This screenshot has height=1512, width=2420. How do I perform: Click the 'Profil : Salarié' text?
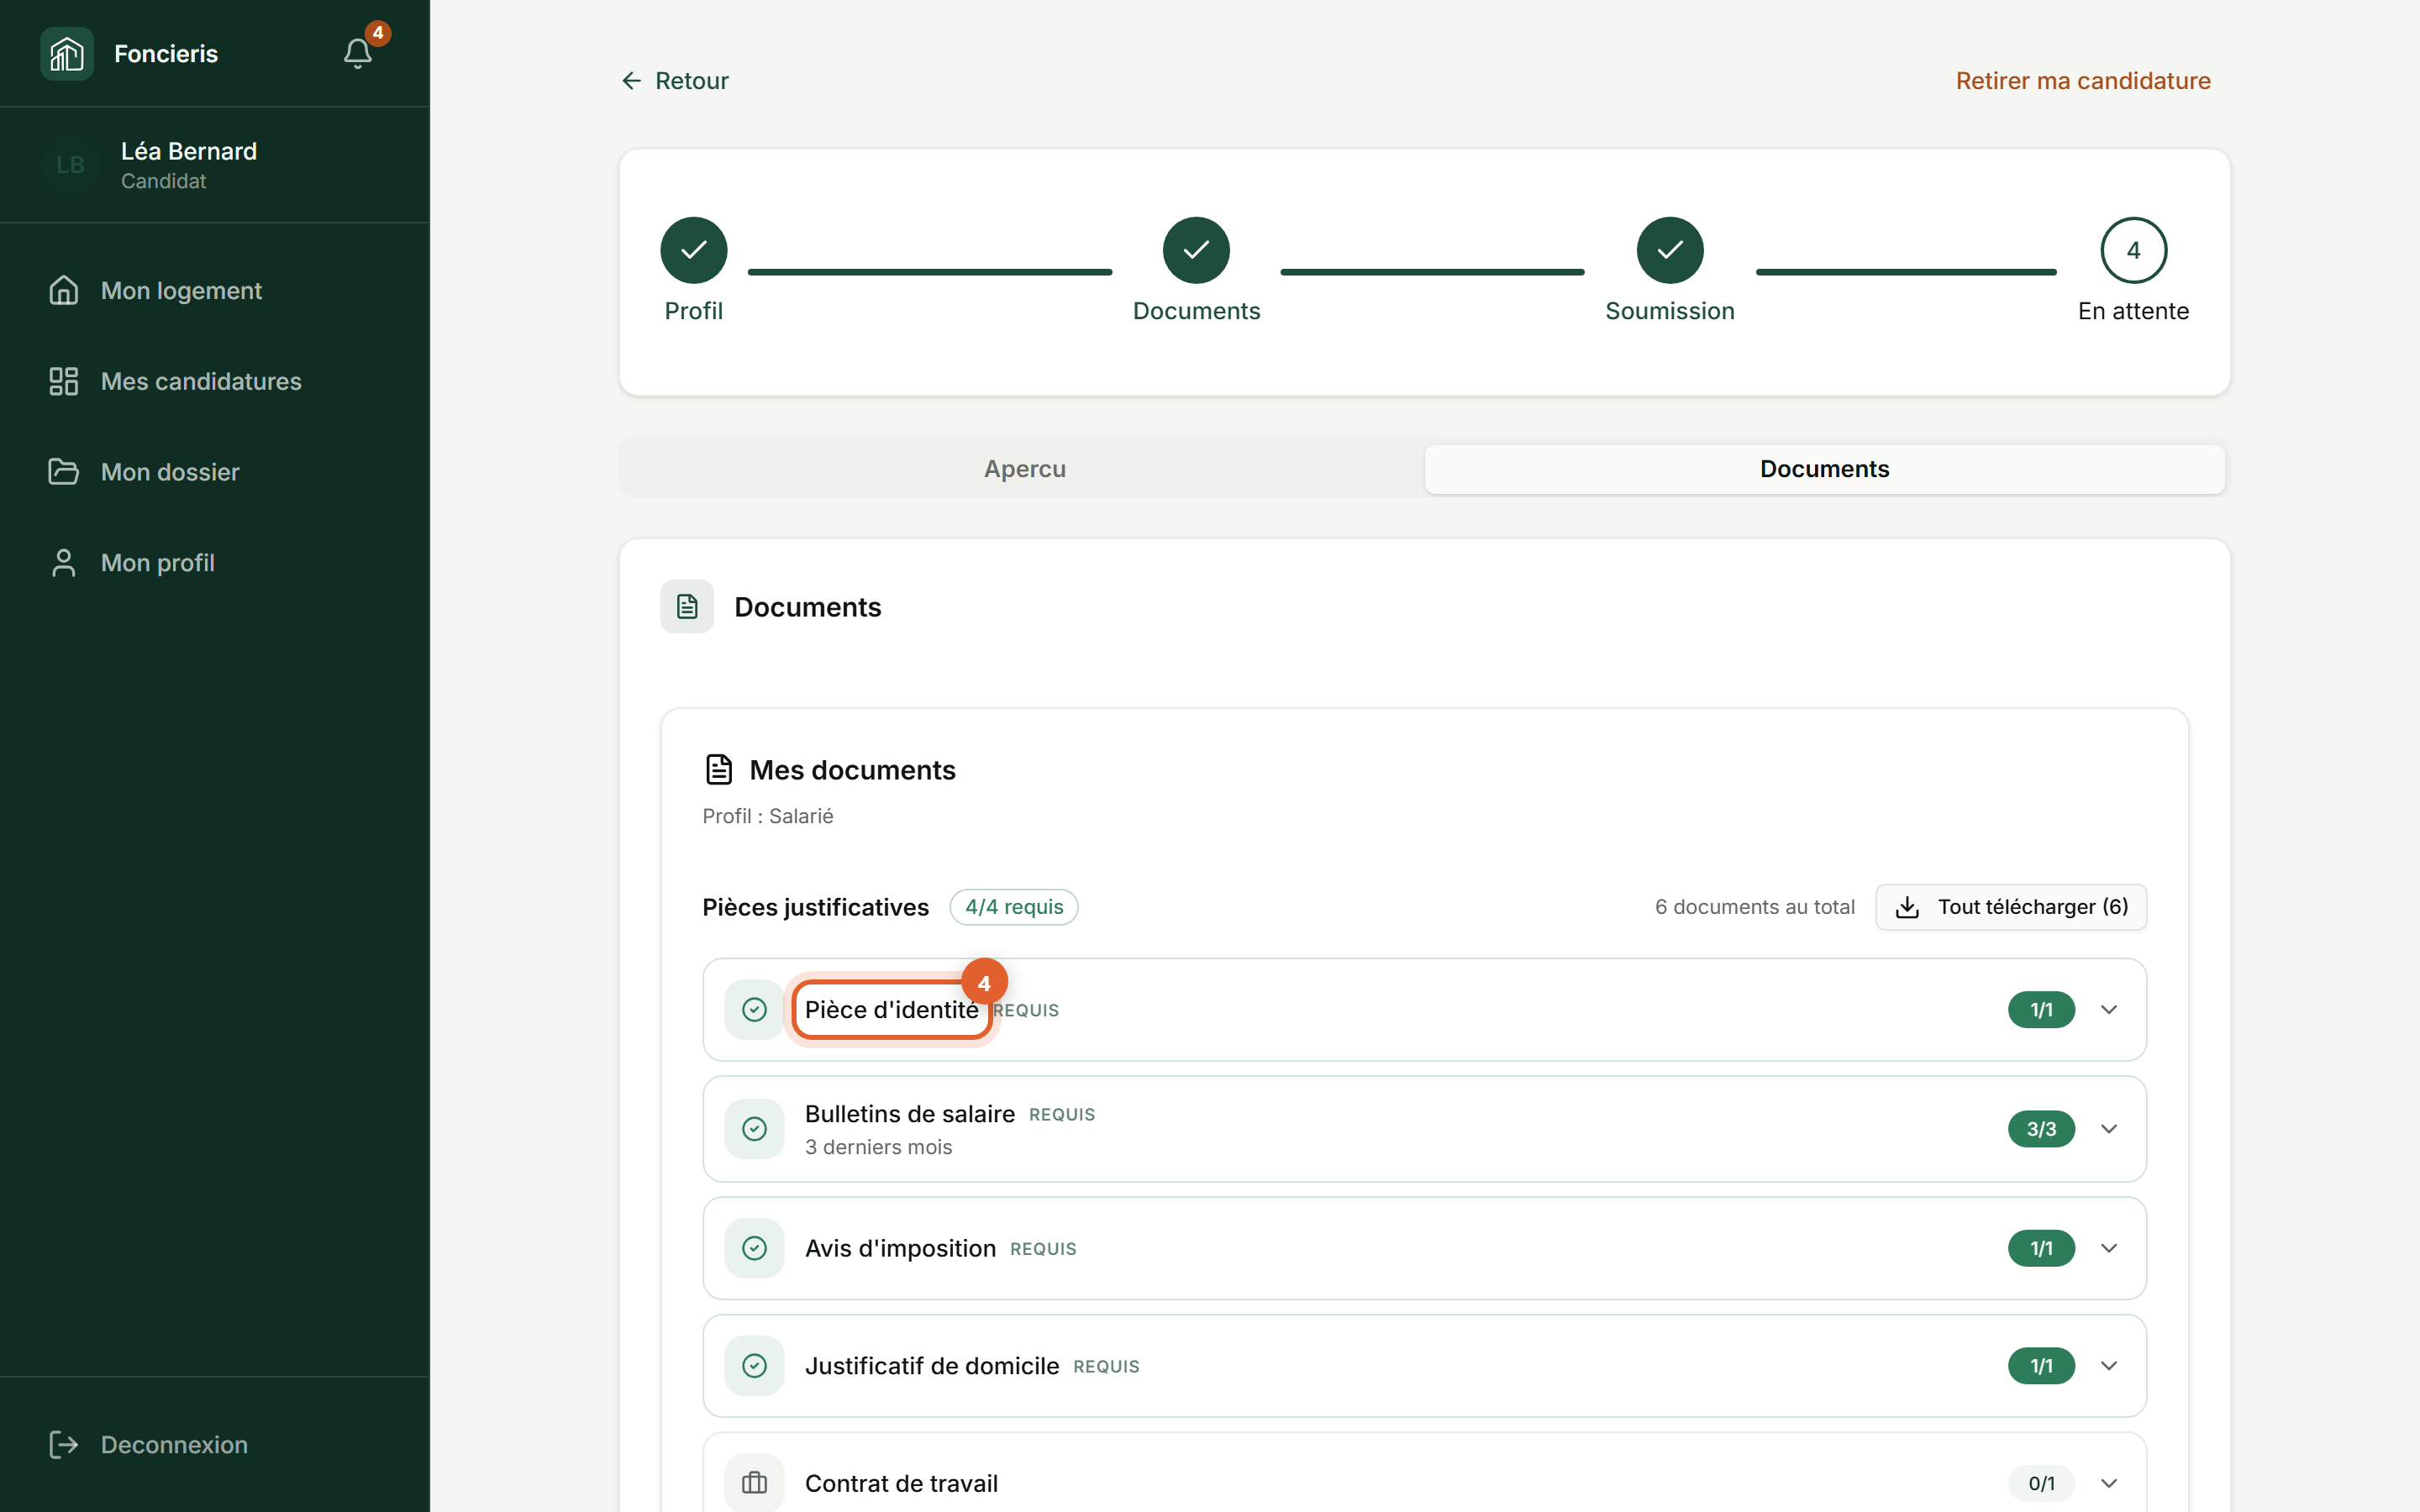(767, 816)
